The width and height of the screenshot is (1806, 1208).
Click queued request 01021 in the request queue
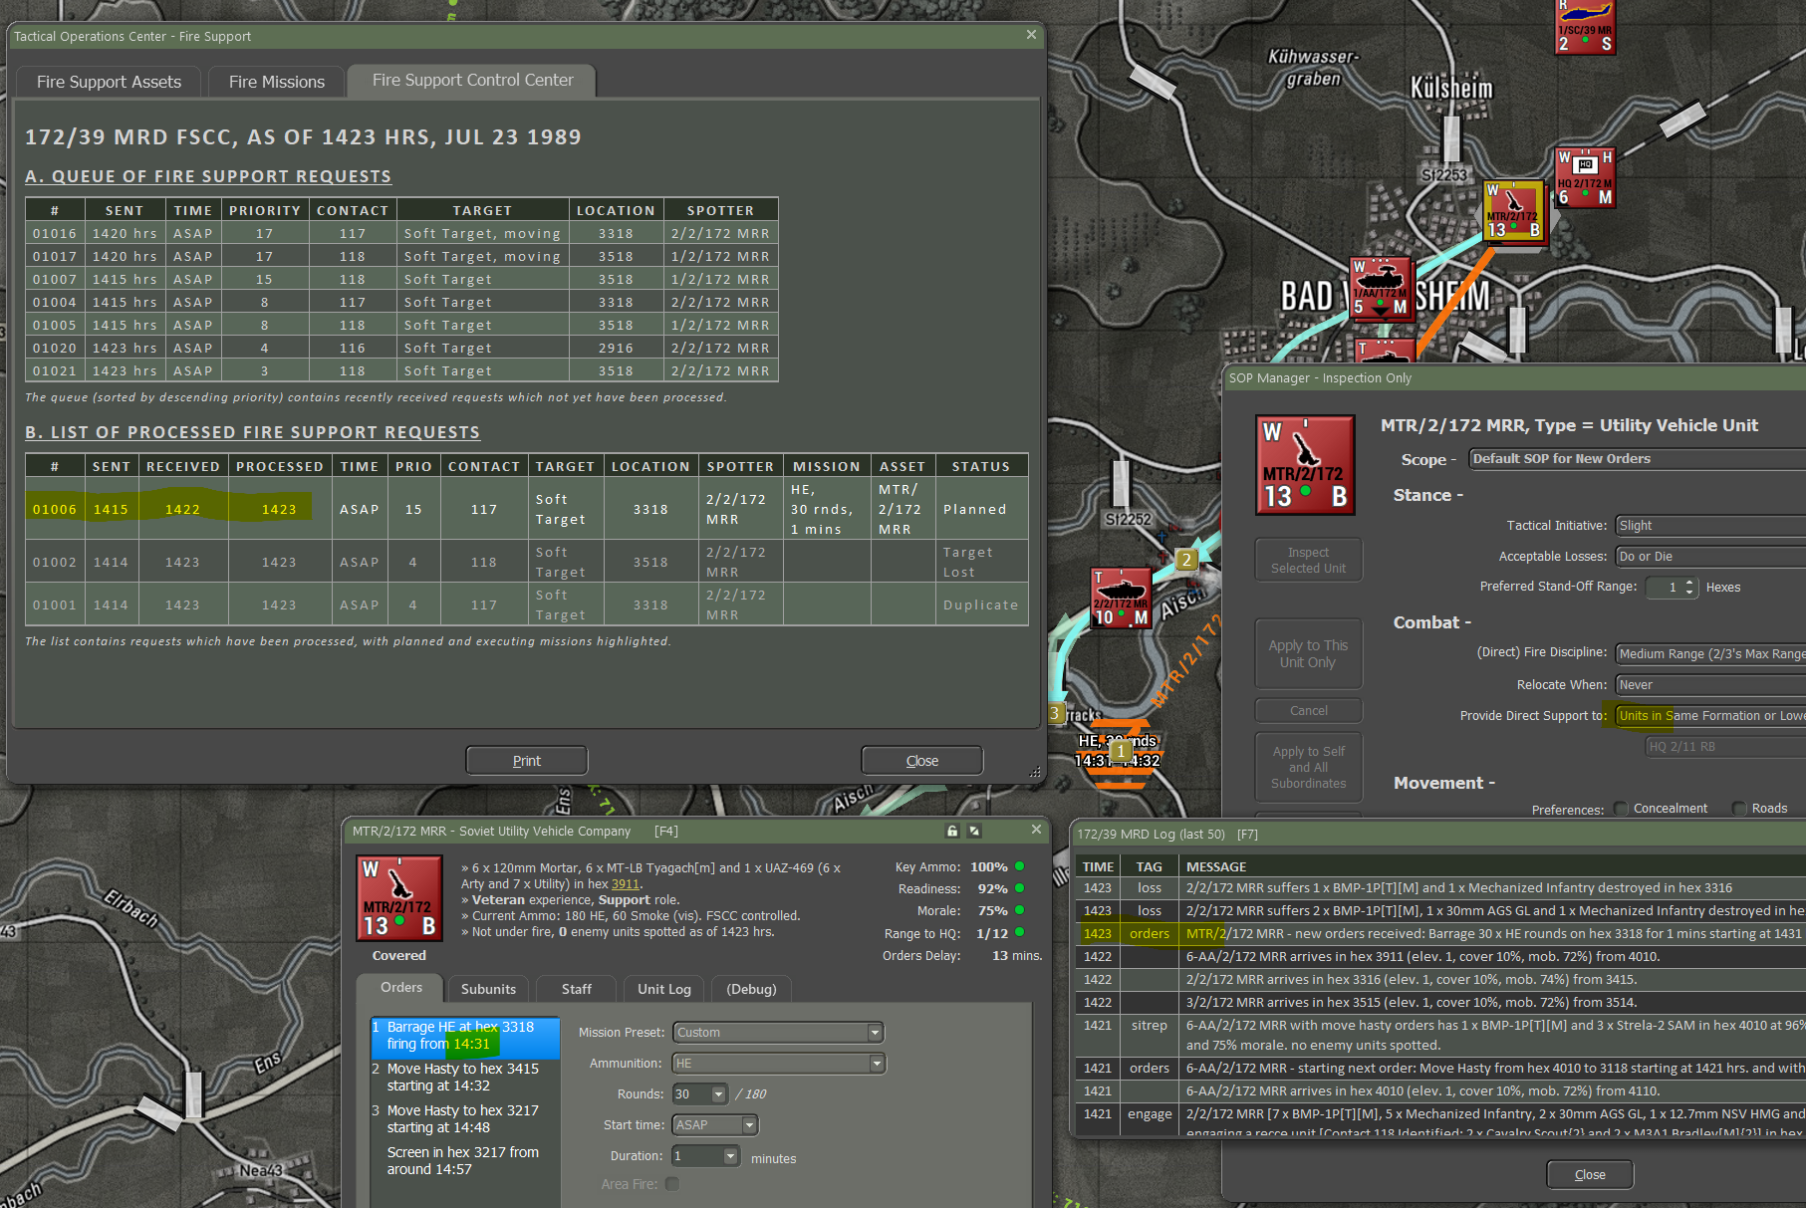(x=401, y=370)
